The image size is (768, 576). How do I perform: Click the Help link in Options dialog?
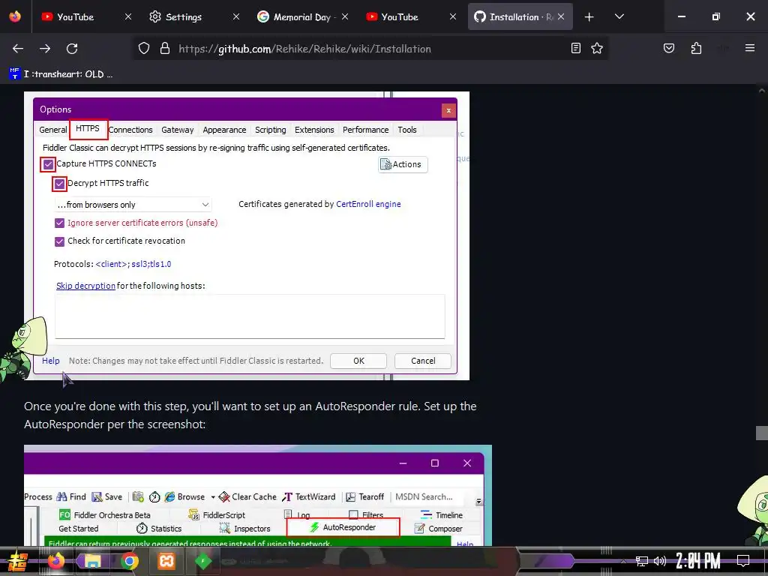click(50, 361)
